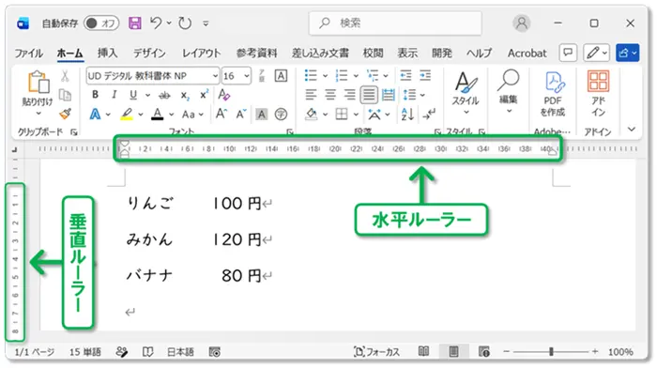Open the Acrobat tab
The height and width of the screenshot is (368, 657).
tap(527, 54)
